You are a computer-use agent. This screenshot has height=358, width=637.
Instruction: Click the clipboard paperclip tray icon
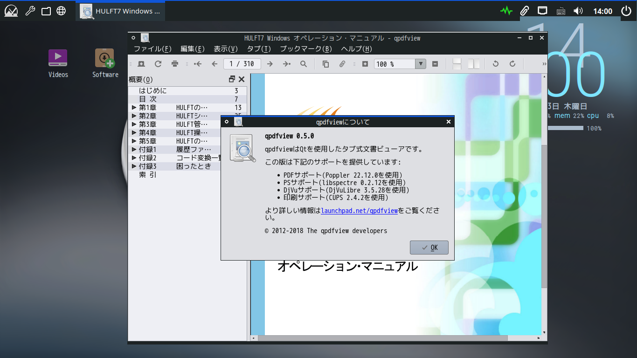(x=525, y=11)
